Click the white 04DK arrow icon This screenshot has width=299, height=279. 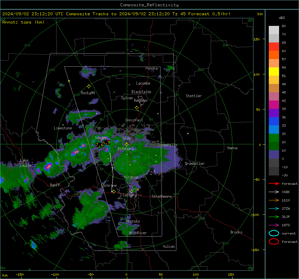tap(274, 192)
